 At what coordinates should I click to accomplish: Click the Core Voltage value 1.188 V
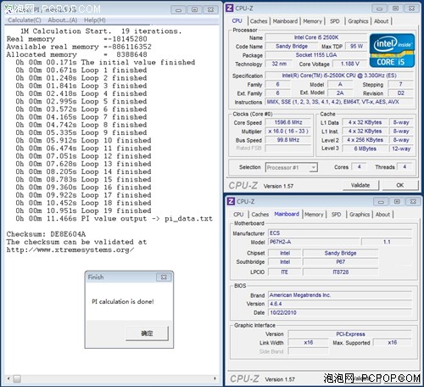pos(350,64)
